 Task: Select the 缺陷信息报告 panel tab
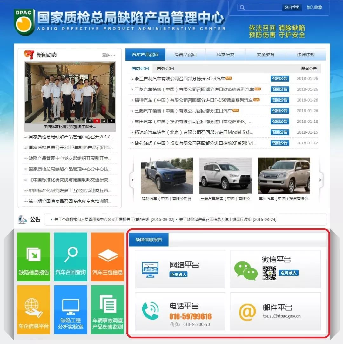[x=149, y=240]
